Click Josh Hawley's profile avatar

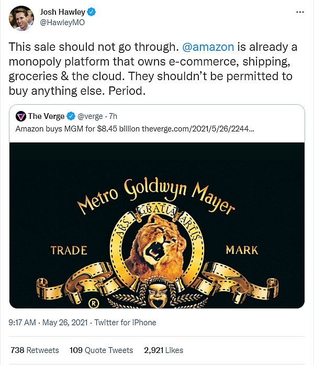pyautogui.click(x=21, y=17)
